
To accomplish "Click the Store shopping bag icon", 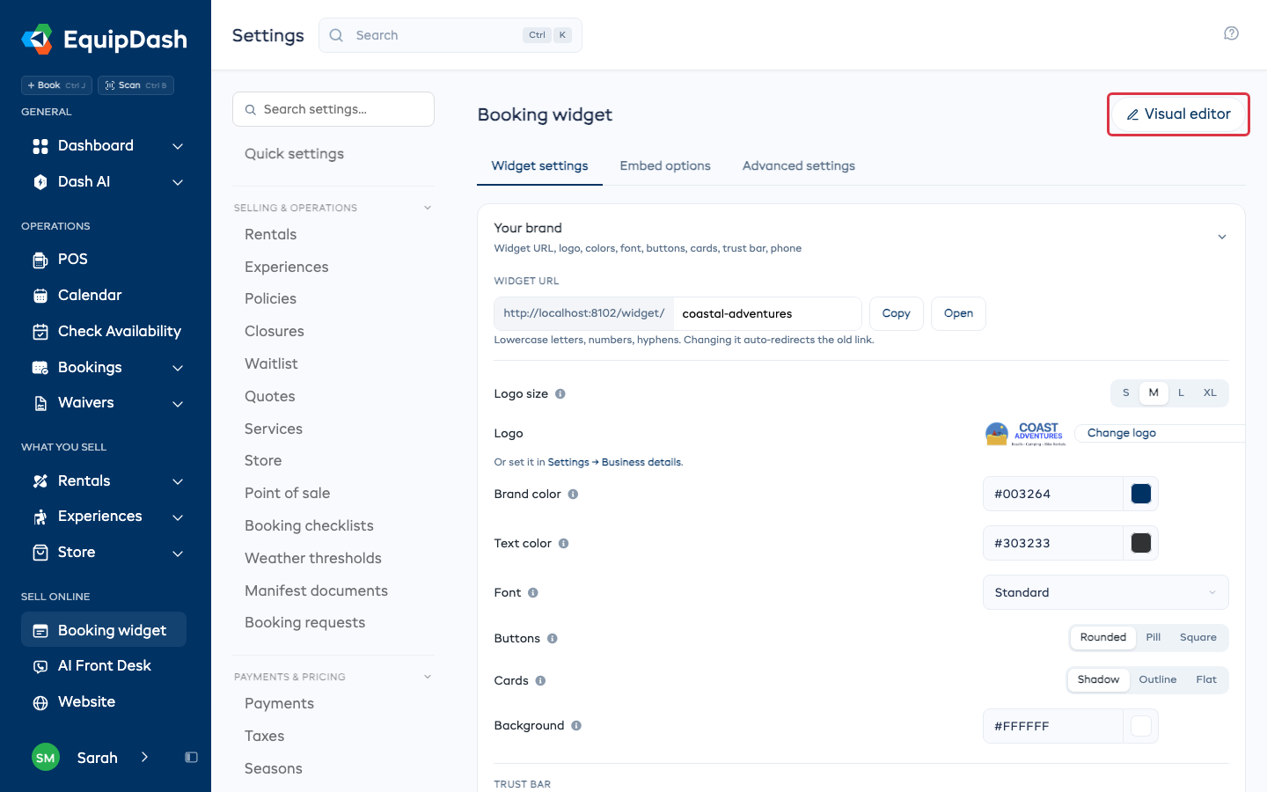I will tap(40, 553).
